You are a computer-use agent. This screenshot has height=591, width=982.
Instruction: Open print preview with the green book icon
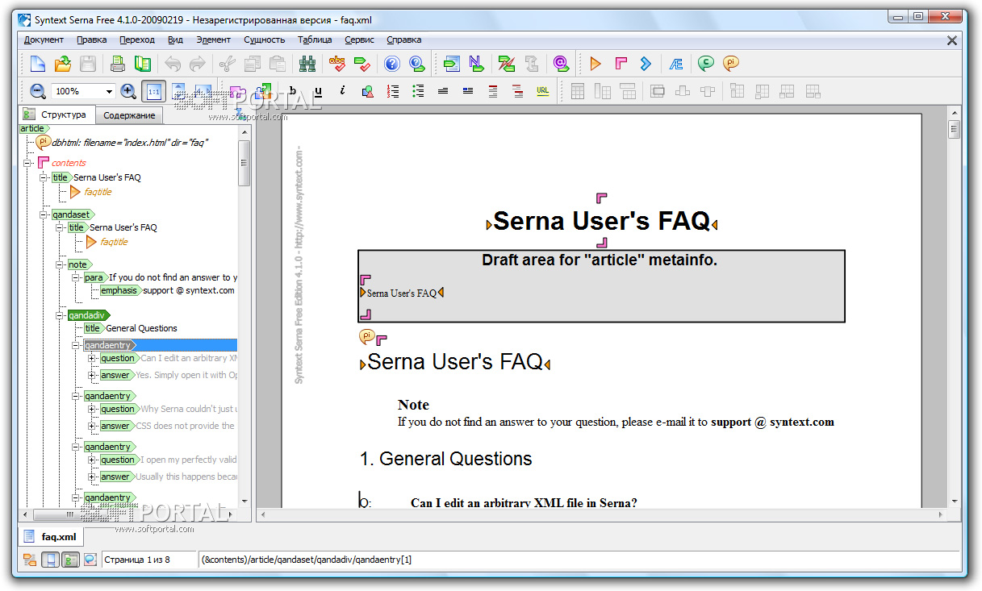click(143, 64)
